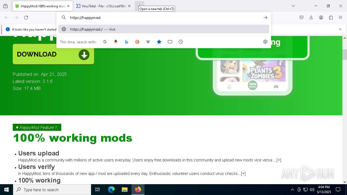Click the phone mockup gamepad icon
347x195 pixels.
coord(276,87)
